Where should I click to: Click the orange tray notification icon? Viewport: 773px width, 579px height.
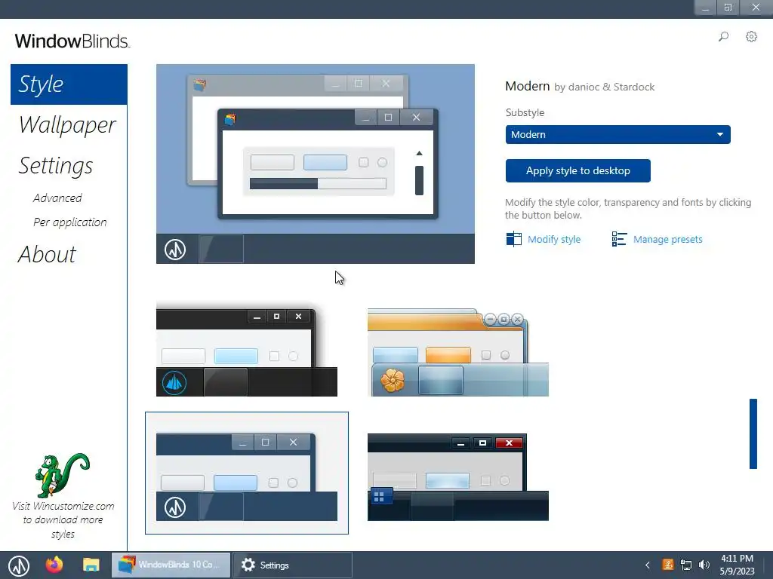(667, 565)
